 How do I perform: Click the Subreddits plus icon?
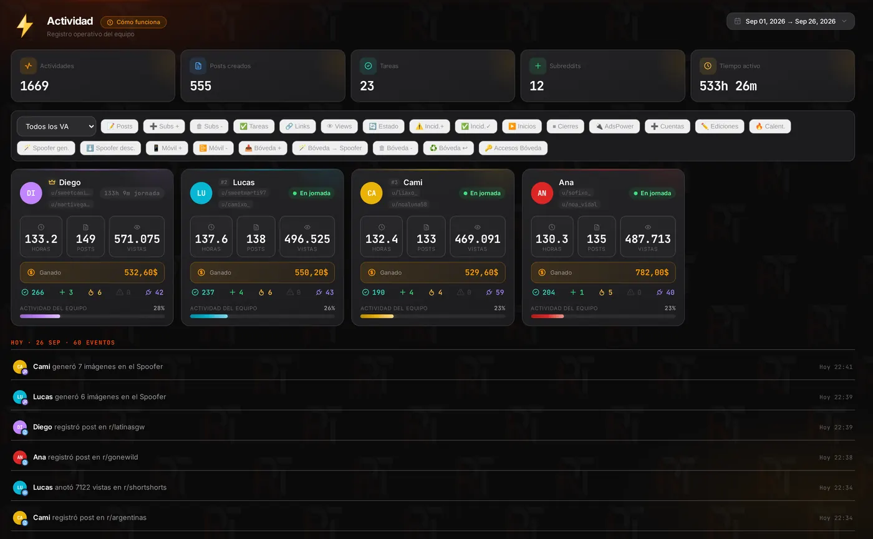(x=538, y=66)
